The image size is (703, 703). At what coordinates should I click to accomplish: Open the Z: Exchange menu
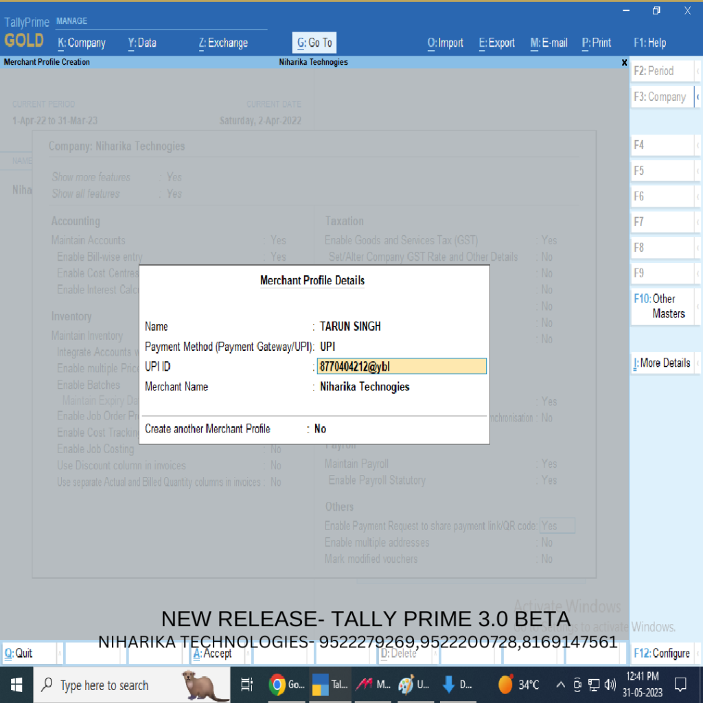[x=223, y=43]
